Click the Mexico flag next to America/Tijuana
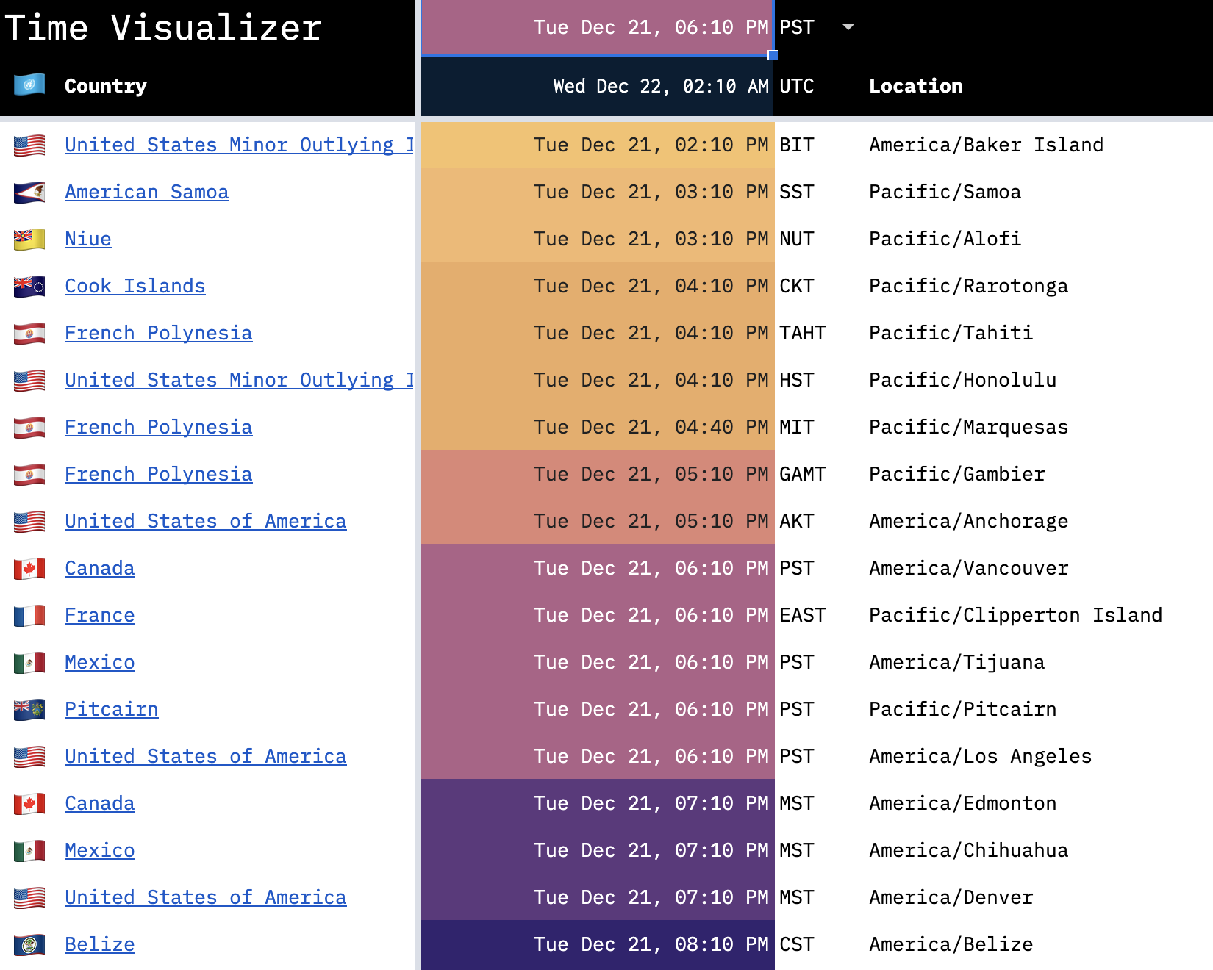The height and width of the screenshot is (970, 1213). click(29, 662)
